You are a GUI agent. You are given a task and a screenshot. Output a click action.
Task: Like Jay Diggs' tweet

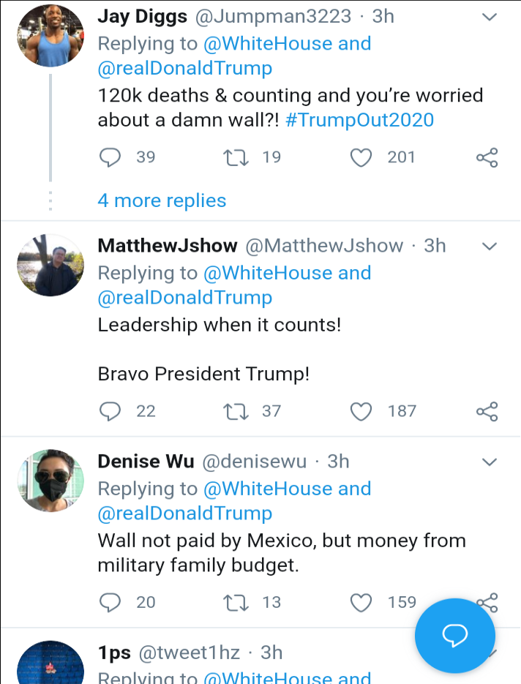pos(361,157)
